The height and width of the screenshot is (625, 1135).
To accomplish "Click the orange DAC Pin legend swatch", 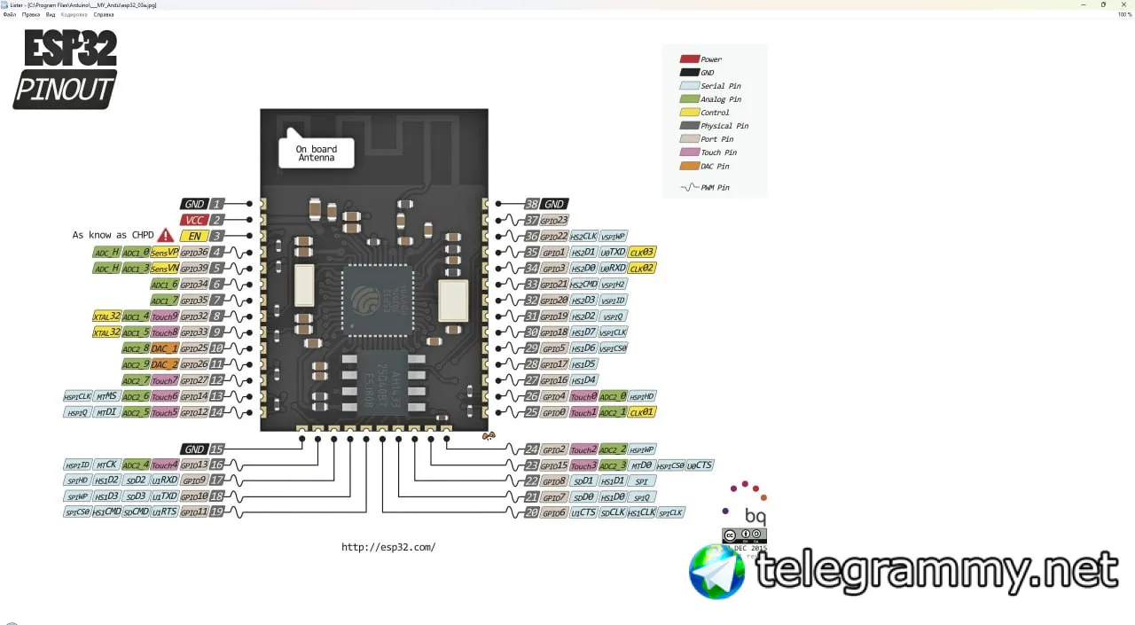I will (689, 166).
